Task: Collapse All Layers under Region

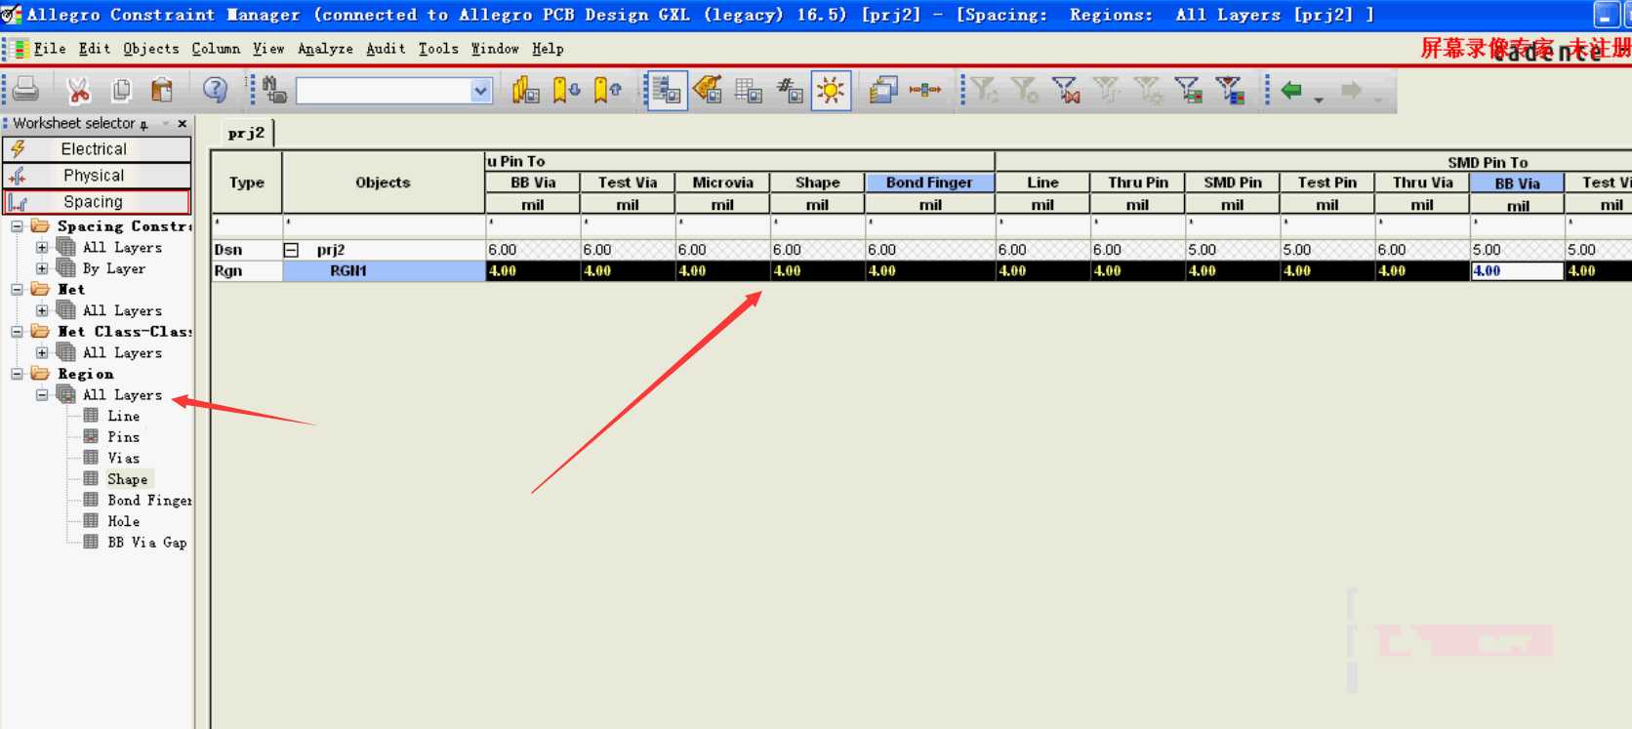Action: tap(42, 395)
